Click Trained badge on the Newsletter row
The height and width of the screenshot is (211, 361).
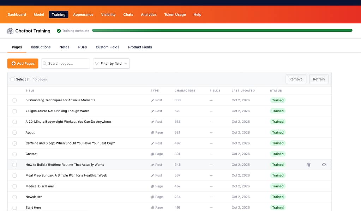(278, 197)
